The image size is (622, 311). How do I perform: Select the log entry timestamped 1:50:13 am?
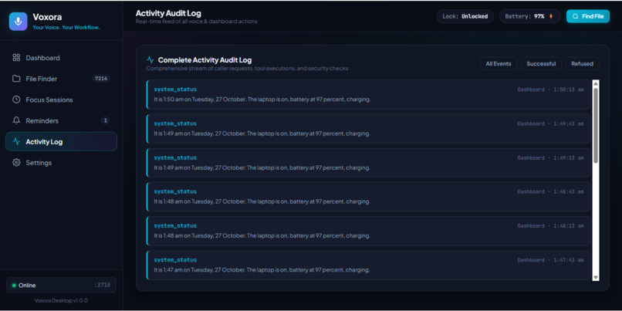point(369,94)
